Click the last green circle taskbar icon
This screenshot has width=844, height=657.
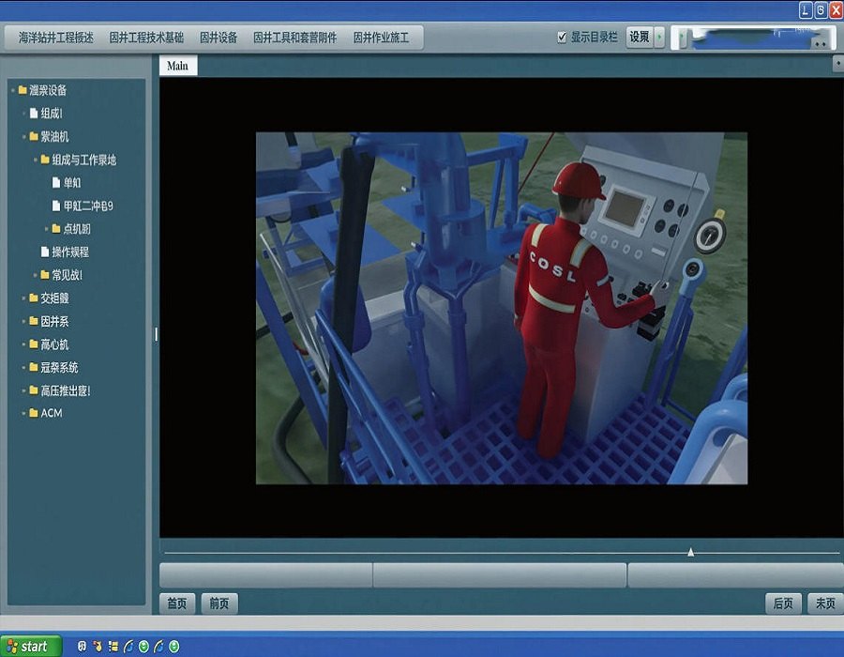point(173,647)
